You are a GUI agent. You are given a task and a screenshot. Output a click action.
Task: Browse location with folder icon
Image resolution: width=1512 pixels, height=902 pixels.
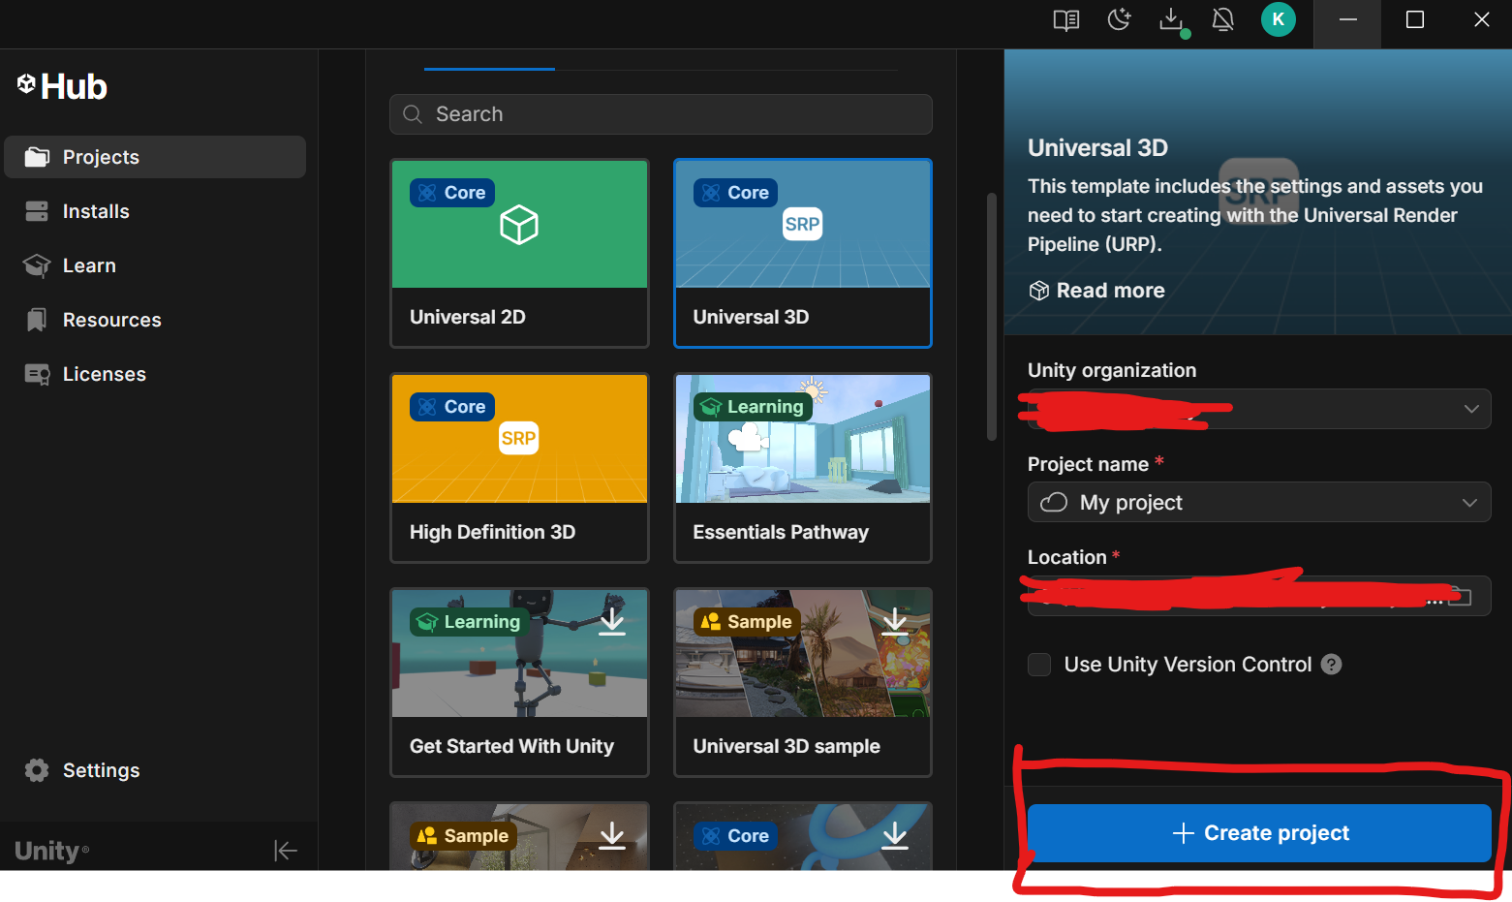click(1460, 596)
